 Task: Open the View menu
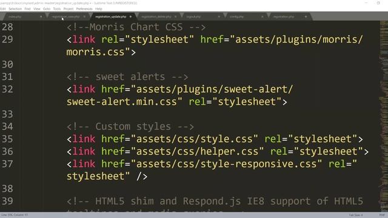click(x=37, y=9)
